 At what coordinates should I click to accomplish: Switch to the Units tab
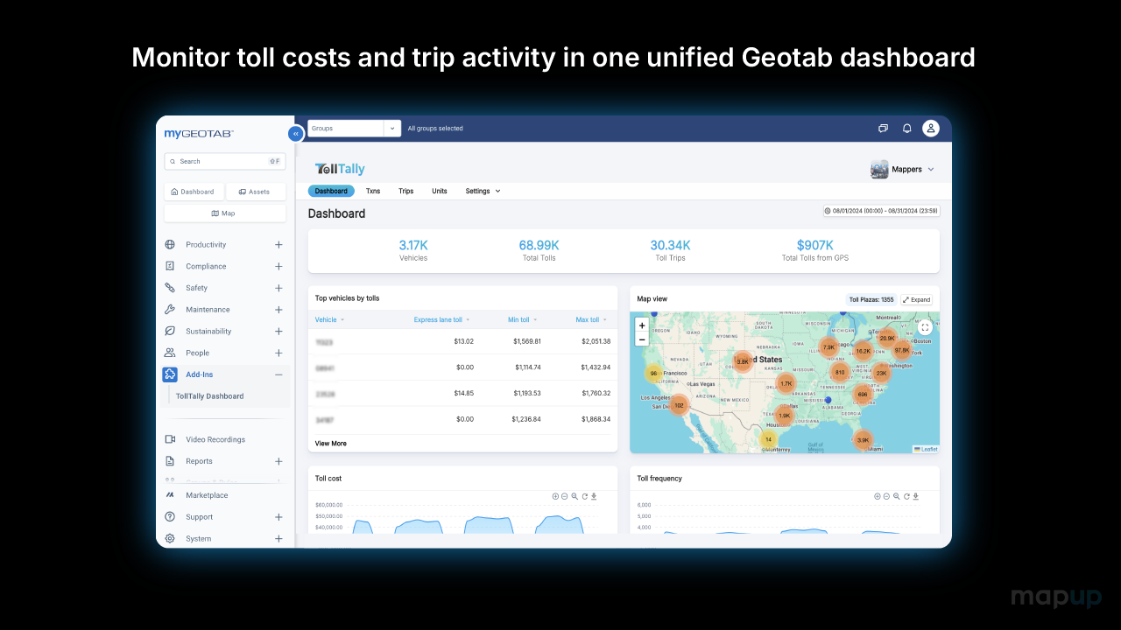(x=440, y=191)
